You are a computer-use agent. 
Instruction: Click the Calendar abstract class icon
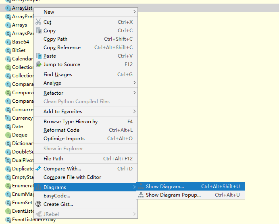[8, 59]
